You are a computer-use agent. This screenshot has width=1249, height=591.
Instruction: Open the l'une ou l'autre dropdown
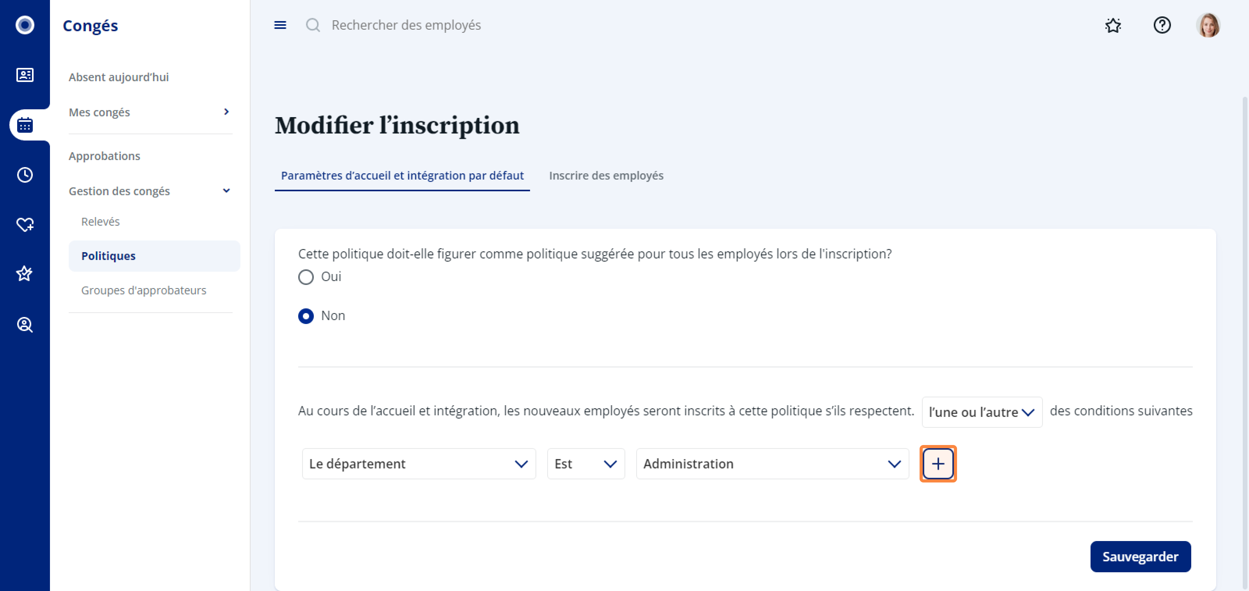click(982, 412)
